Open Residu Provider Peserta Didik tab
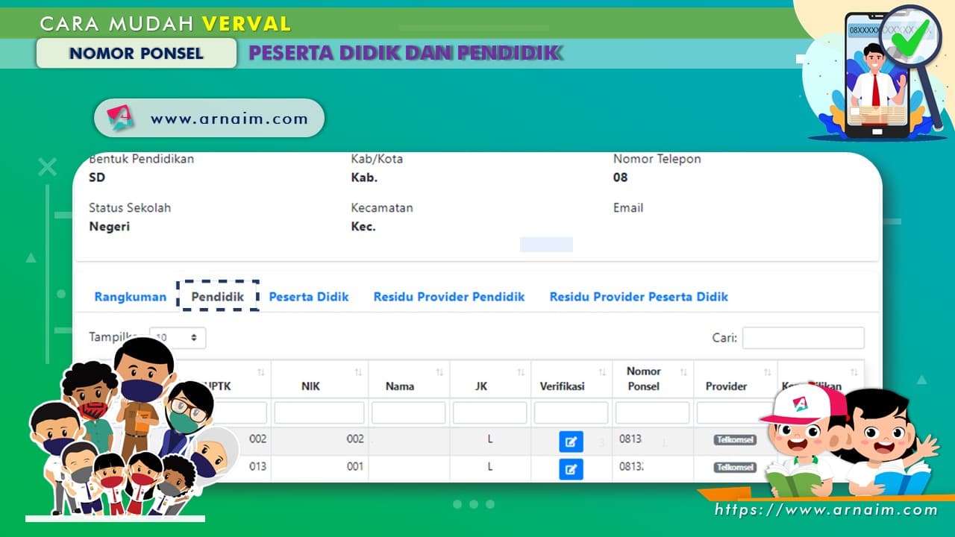955x537 pixels. click(639, 297)
